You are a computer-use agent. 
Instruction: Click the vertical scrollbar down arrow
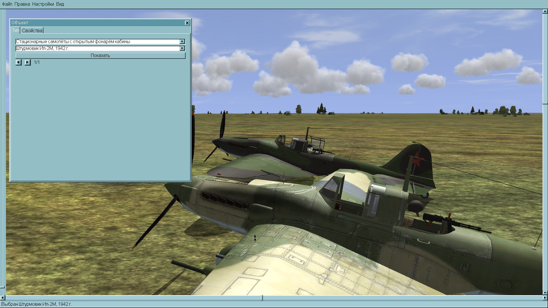pyautogui.click(x=545, y=293)
